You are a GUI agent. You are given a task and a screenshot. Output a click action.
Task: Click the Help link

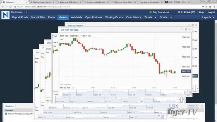click(201, 12)
